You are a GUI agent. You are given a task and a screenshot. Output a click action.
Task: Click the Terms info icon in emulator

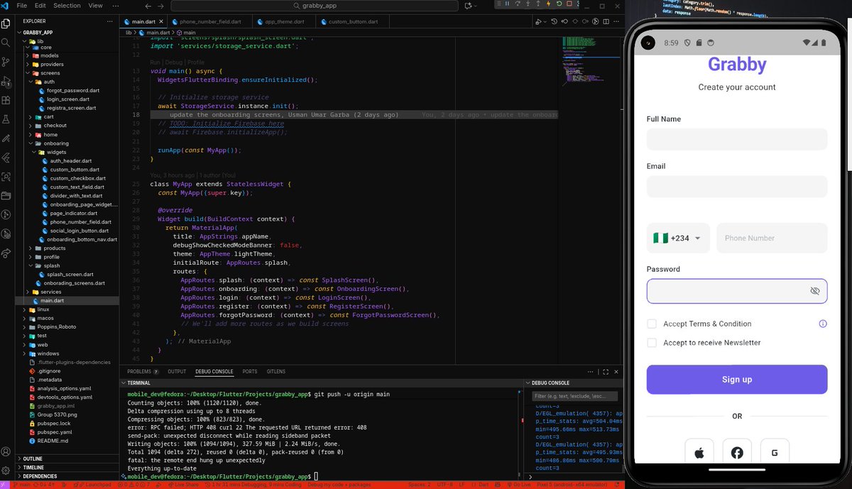point(823,324)
